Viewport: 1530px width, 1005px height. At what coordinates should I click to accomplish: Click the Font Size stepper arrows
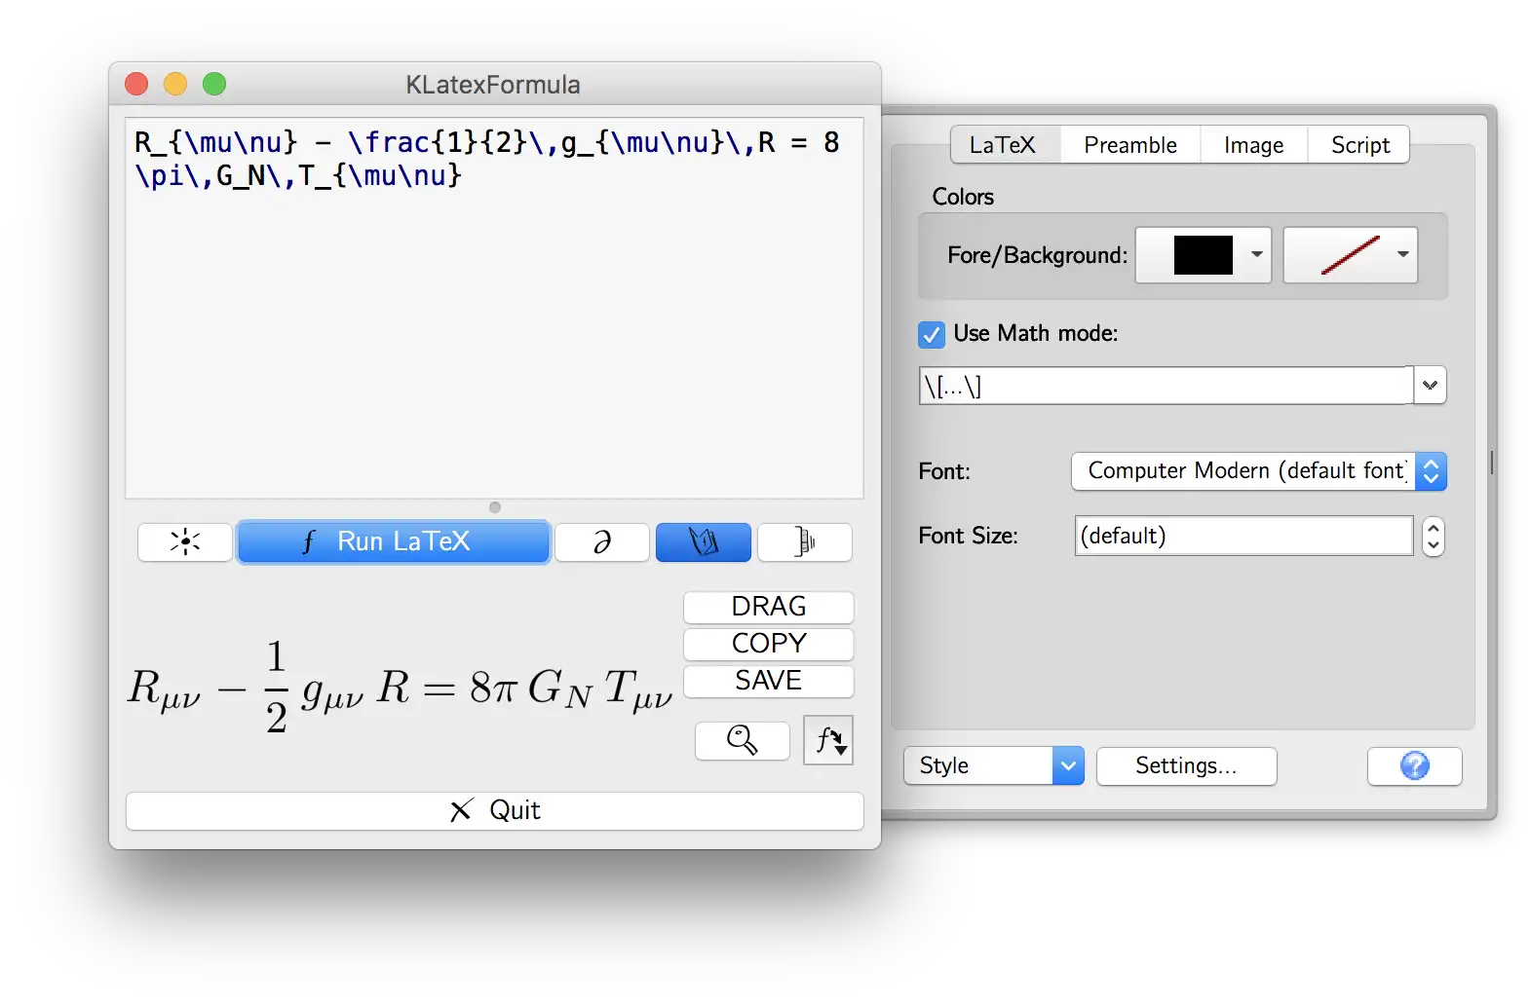tap(1433, 536)
